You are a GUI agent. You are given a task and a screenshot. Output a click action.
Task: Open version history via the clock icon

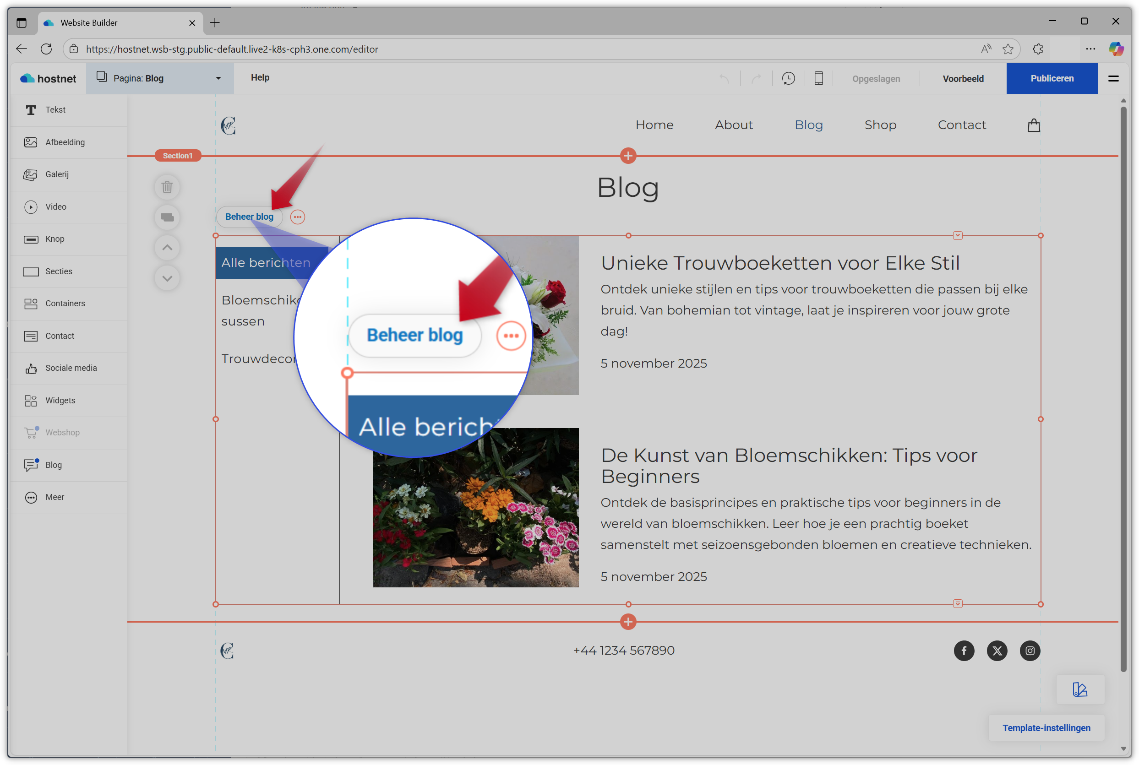pos(789,78)
